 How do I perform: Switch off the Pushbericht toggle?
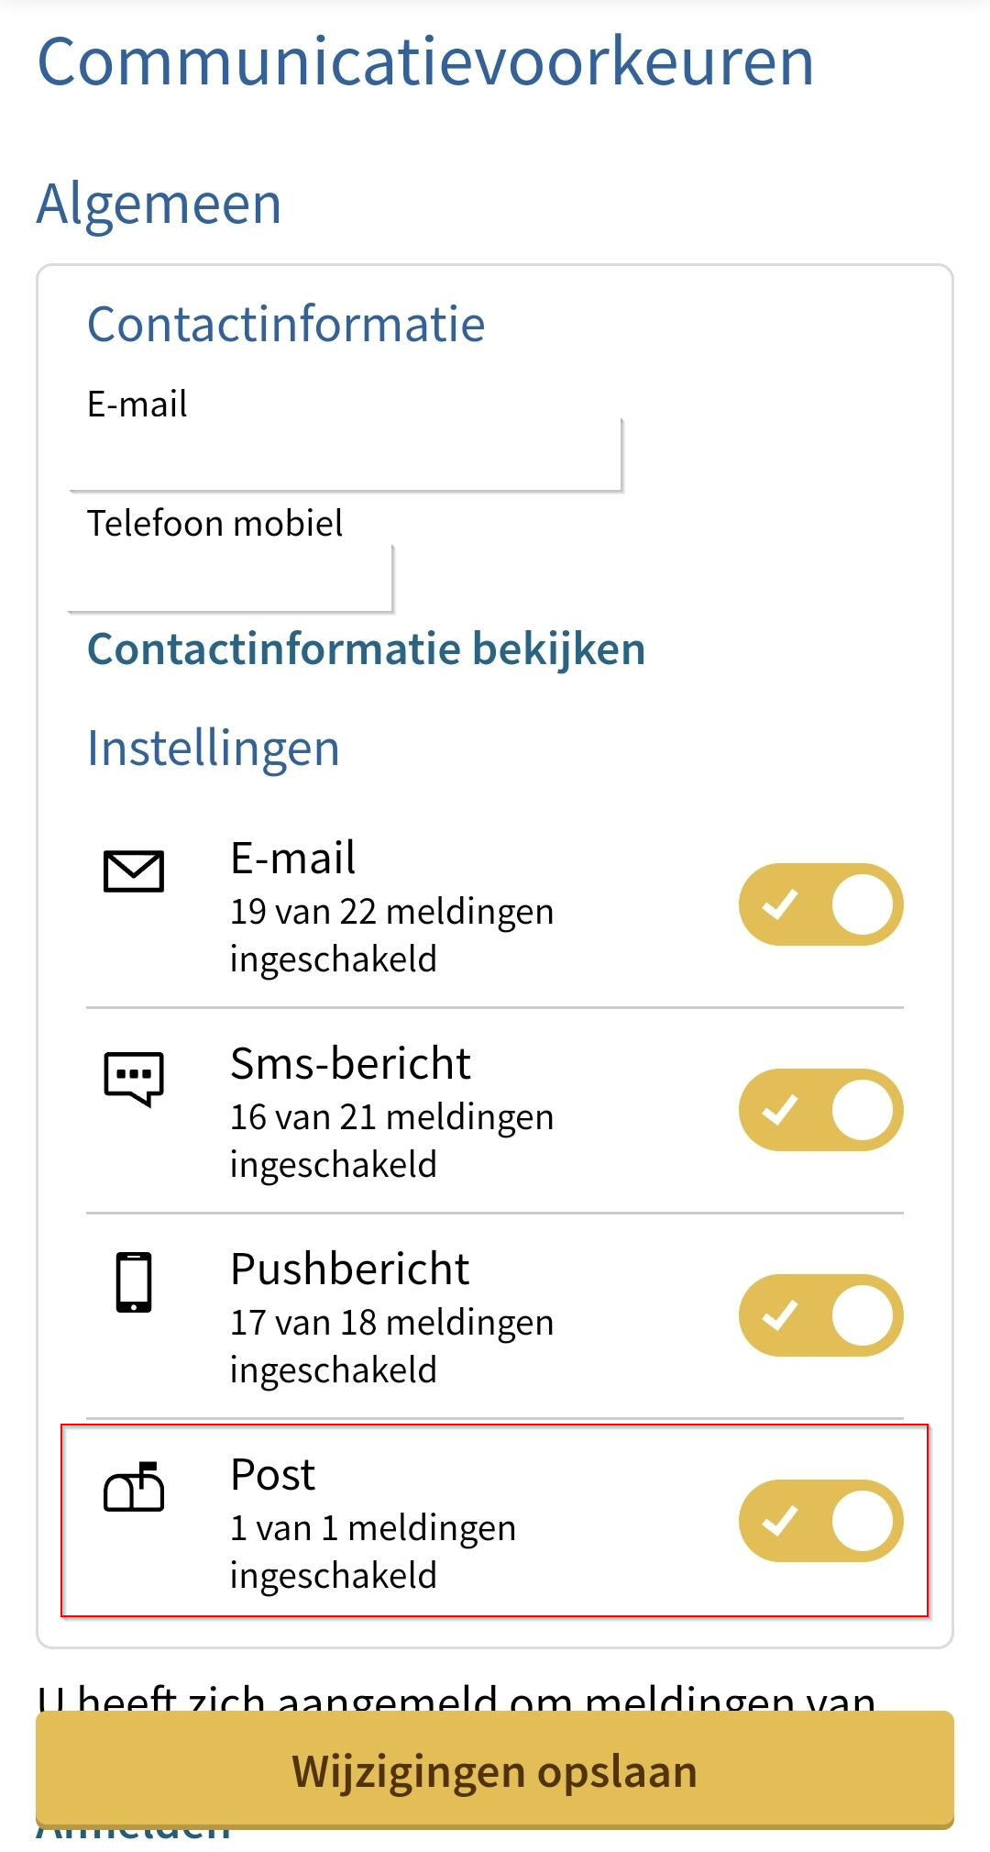(820, 1315)
